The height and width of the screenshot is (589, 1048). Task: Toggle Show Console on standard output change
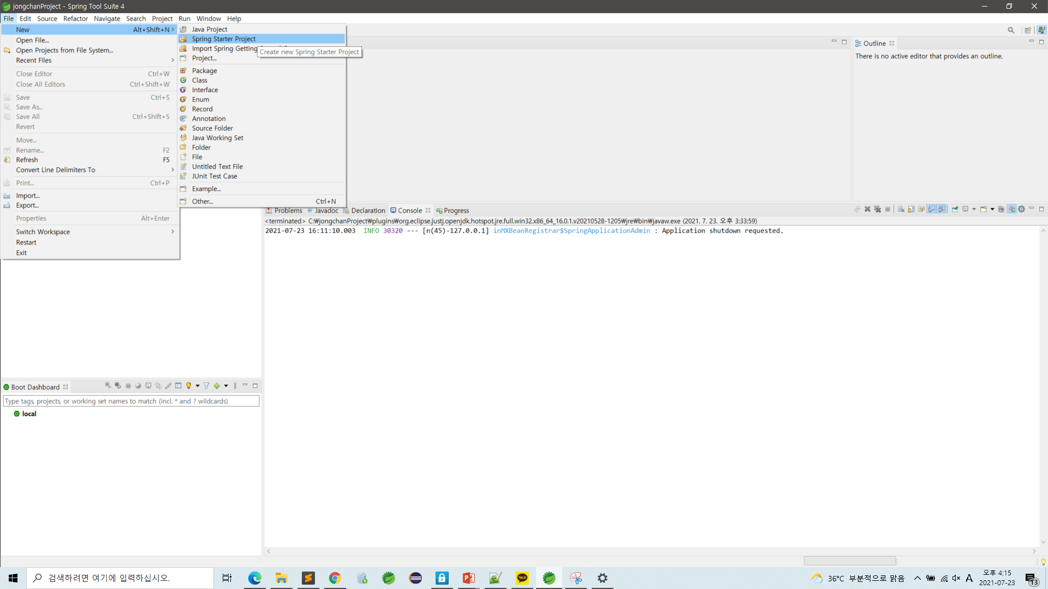coord(932,209)
